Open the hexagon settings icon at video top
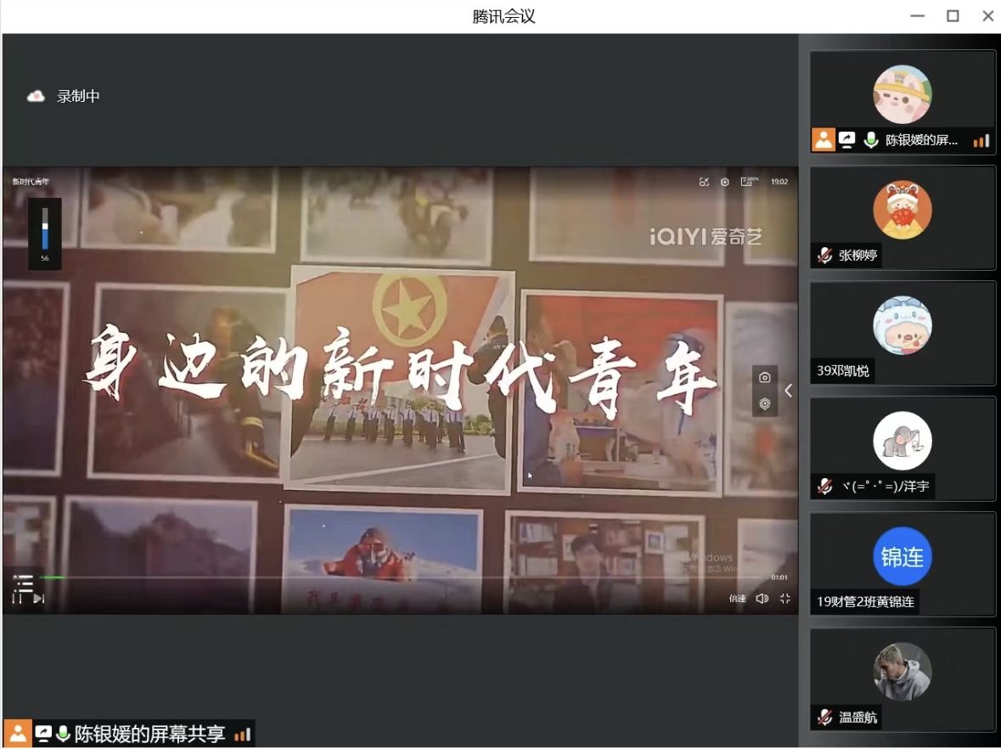Image resolution: width=1001 pixels, height=749 pixels. tap(724, 182)
